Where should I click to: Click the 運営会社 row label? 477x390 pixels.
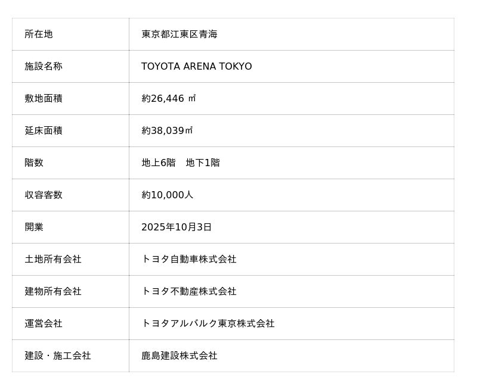coord(44,324)
